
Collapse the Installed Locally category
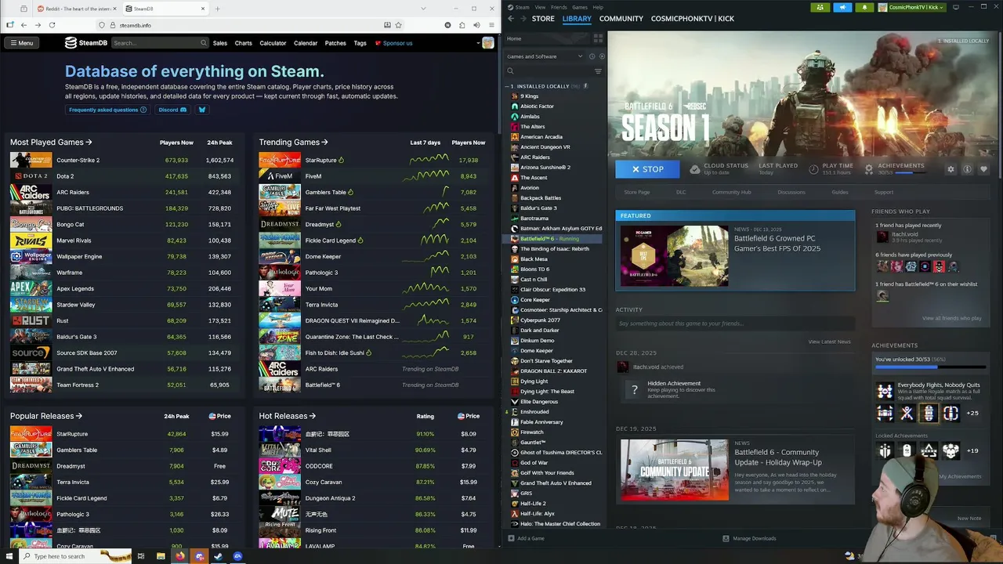508,86
